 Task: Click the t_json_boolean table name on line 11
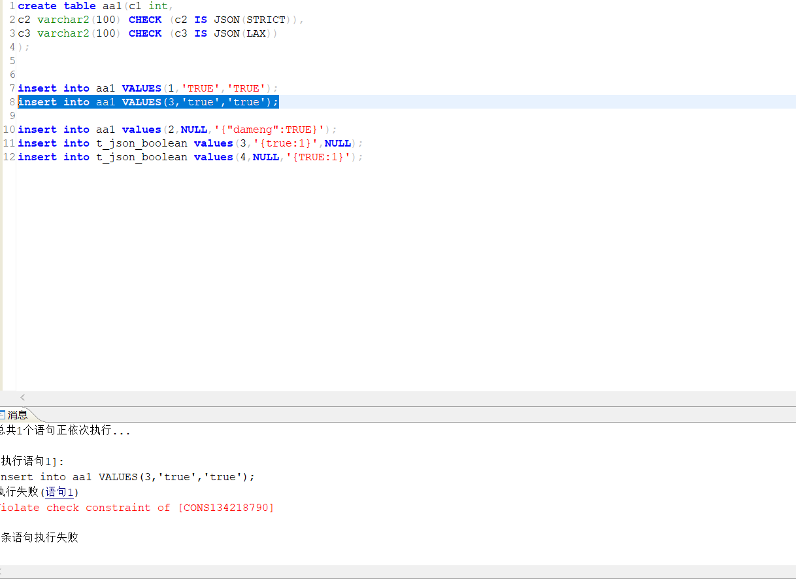[x=142, y=143]
